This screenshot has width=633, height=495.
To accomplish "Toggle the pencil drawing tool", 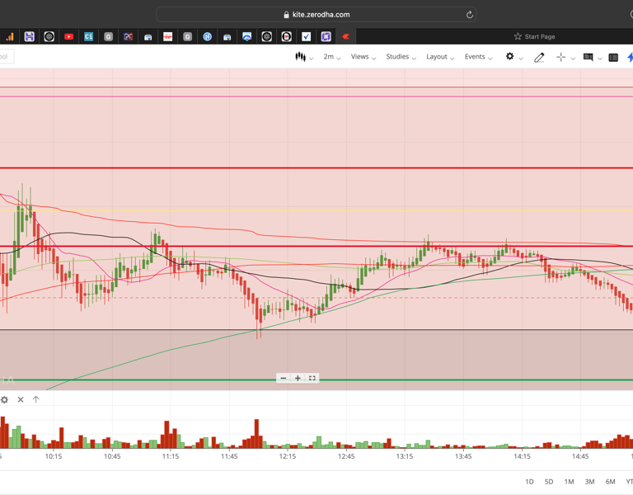I will pyautogui.click(x=539, y=58).
